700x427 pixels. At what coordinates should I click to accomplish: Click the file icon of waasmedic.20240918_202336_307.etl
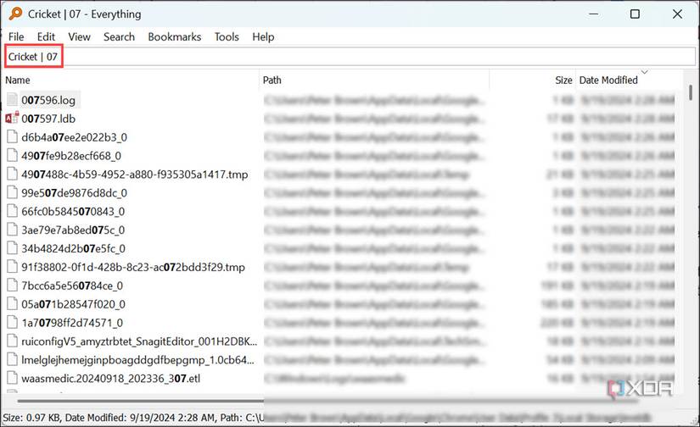tap(12, 378)
